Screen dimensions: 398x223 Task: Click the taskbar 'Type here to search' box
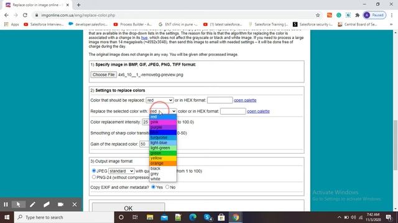click(x=64, y=217)
